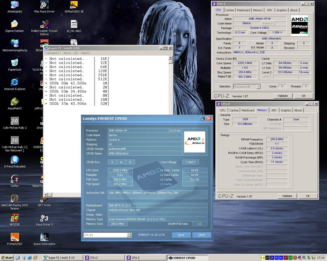The height and width of the screenshot is (261, 327).
Task: Switch to Mainboard tab in top CPU-Z
Action: point(243,10)
